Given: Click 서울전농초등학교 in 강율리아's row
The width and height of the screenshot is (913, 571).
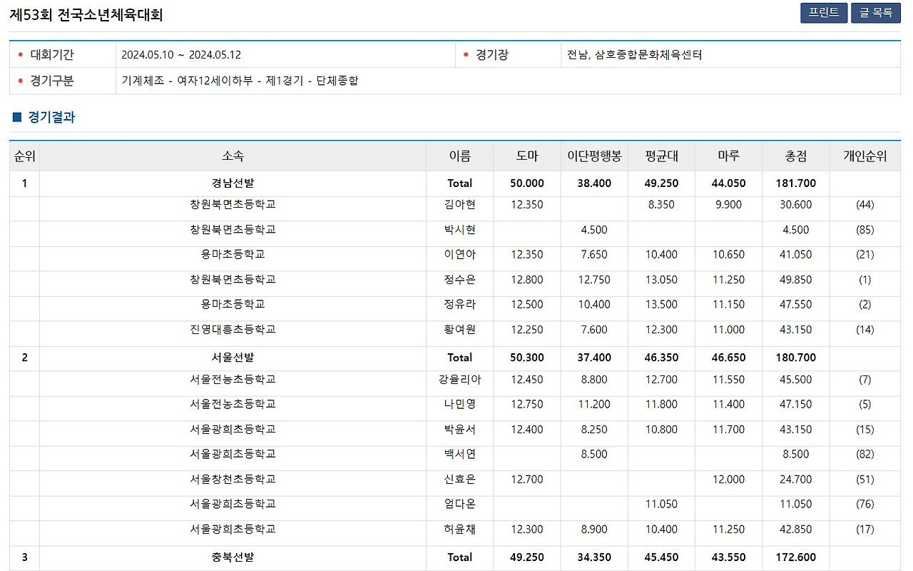Looking at the screenshot, I should click(233, 380).
